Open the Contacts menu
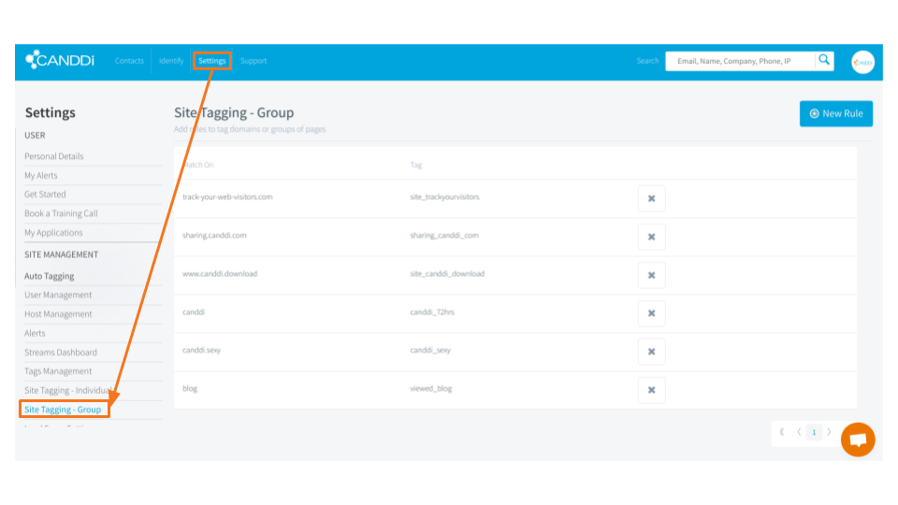 click(x=129, y=61)
